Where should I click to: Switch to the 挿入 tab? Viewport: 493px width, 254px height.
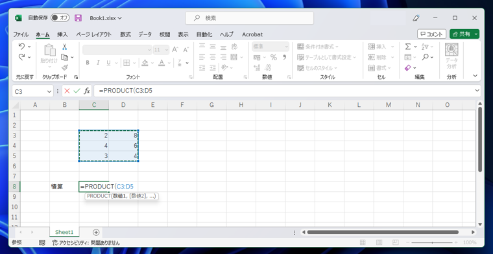62,34
